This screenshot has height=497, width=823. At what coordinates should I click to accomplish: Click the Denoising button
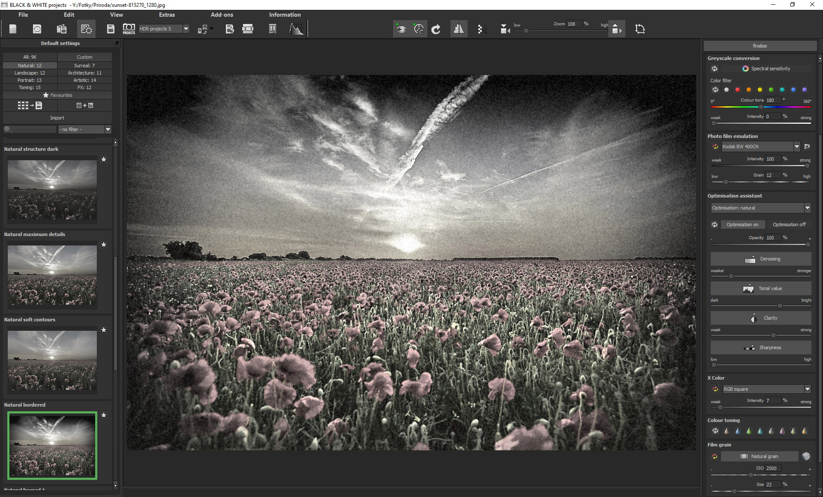761,259
